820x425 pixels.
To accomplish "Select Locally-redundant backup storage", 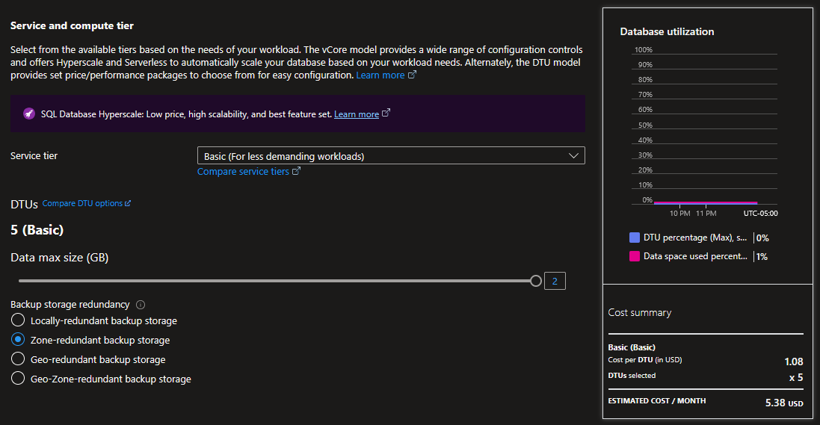I will pyautogui.click(x=18, y=320).
